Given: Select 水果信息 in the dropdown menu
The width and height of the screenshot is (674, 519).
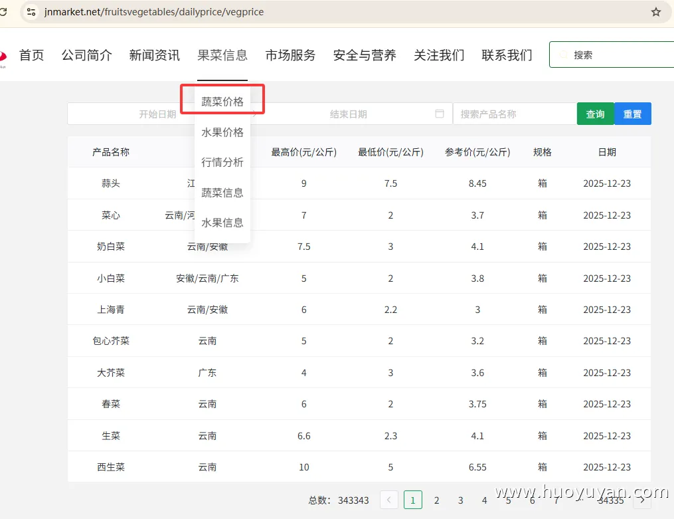Looking at the screenshot, I should (222, 223).
